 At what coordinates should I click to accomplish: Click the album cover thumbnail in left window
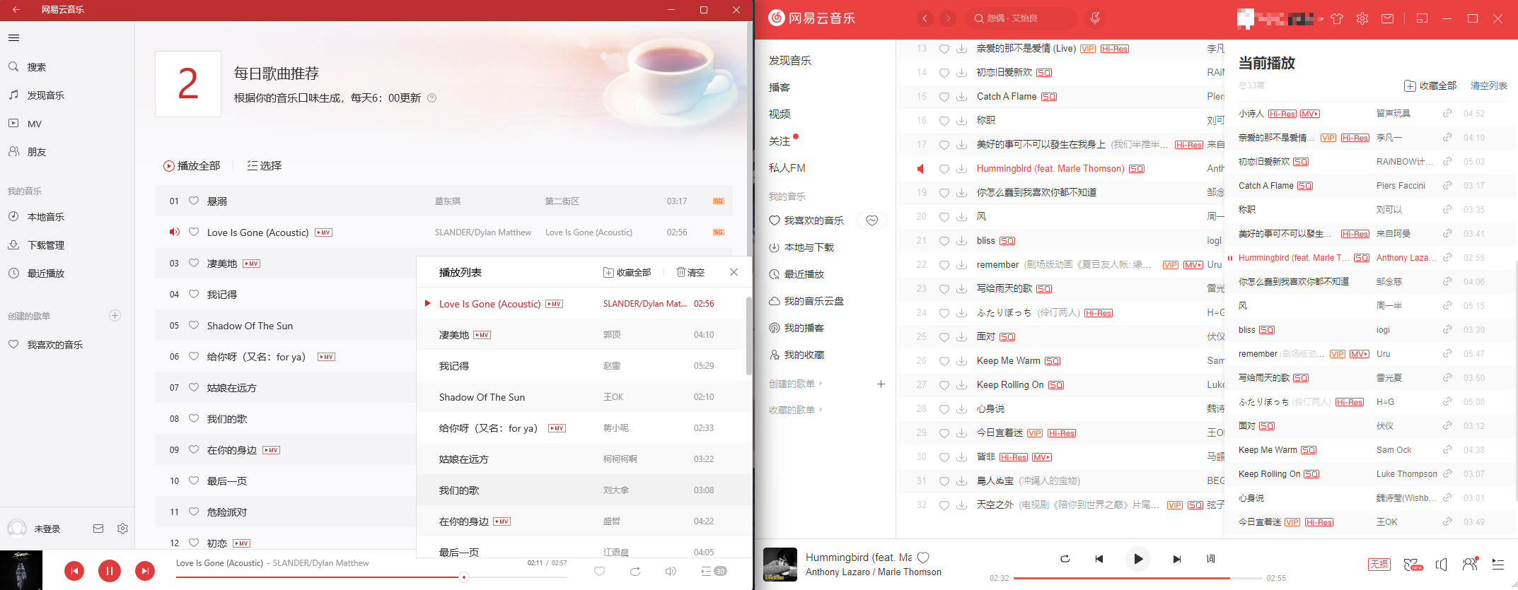click(21, 570)
